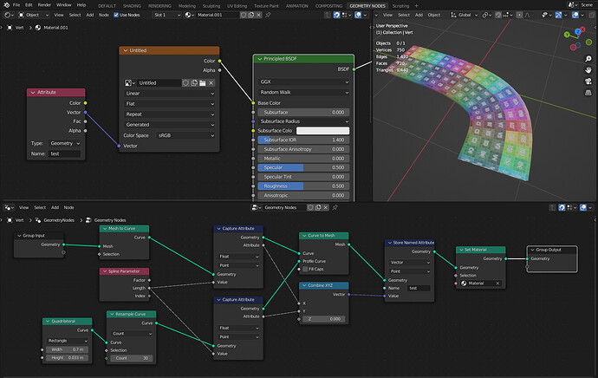
Task: Open Node menu in shader editor
Action: (x=104, y=15)
